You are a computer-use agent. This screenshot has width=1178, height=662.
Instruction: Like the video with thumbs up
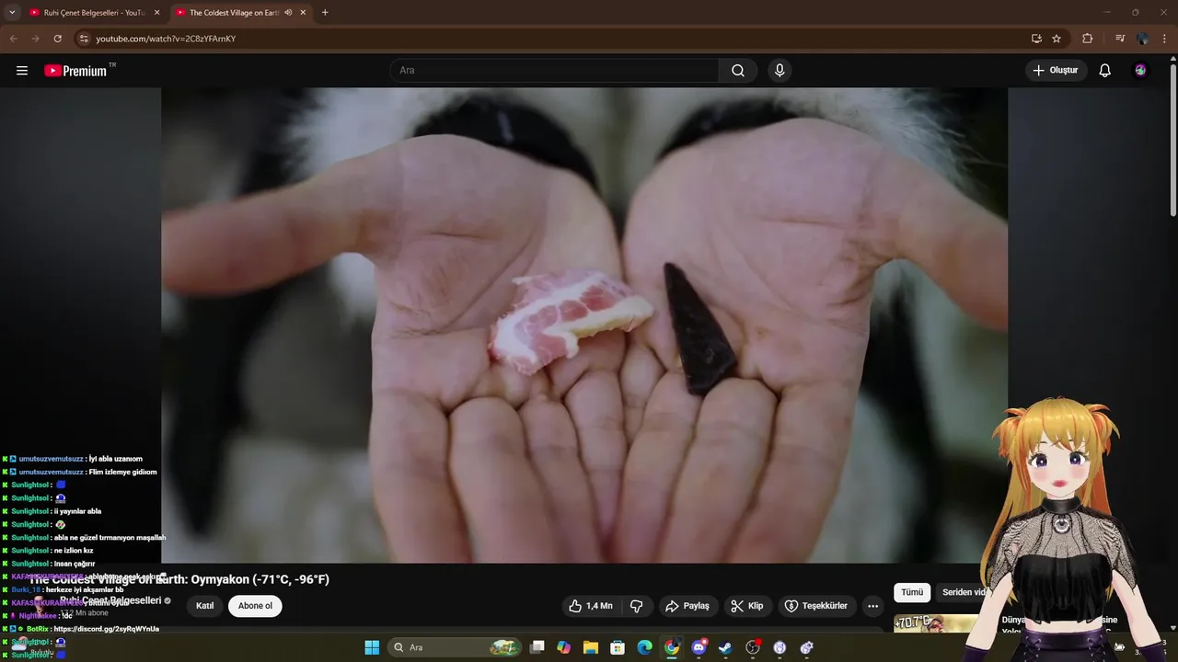(x=590, y=606)
